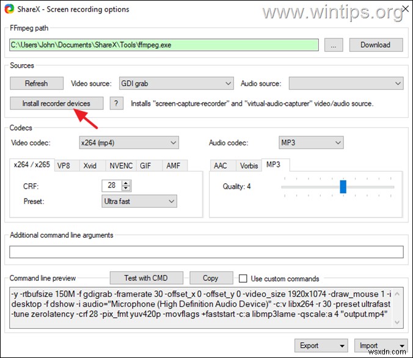Click the MP3 Quality slider handle
Screen dimensions: 413x358
click(343, 187)
